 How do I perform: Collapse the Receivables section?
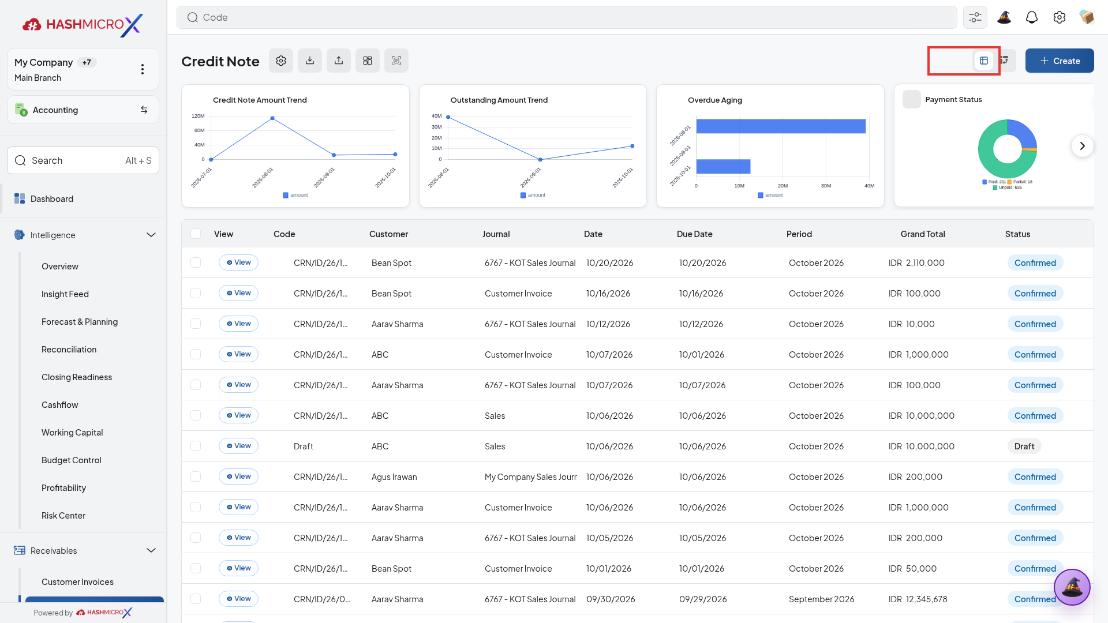(151, 550)
